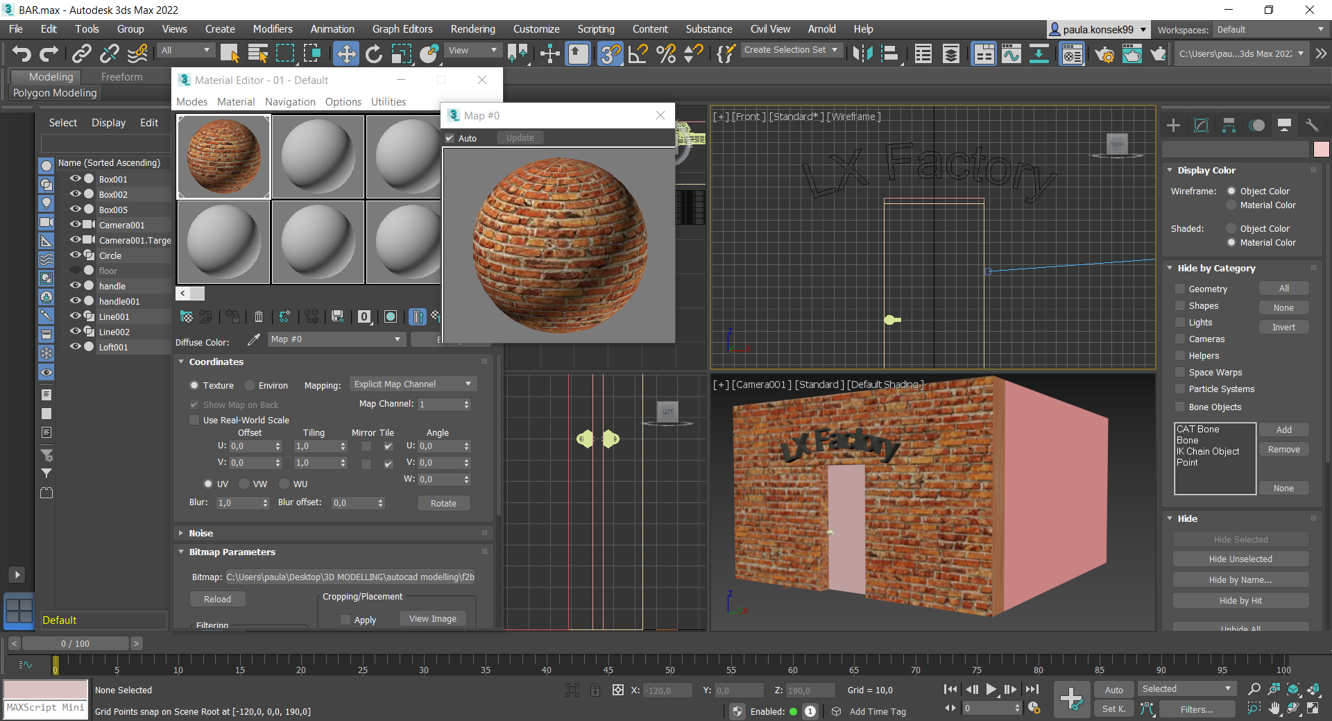Activate the Select and Rotate tool

coord(374,53)
